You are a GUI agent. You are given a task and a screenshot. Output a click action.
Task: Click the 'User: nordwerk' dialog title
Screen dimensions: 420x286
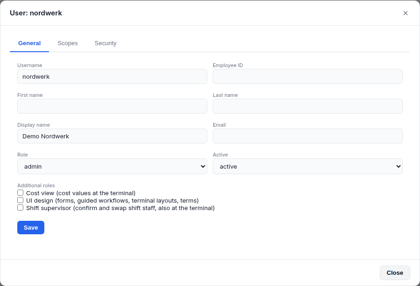coord(36,13)
